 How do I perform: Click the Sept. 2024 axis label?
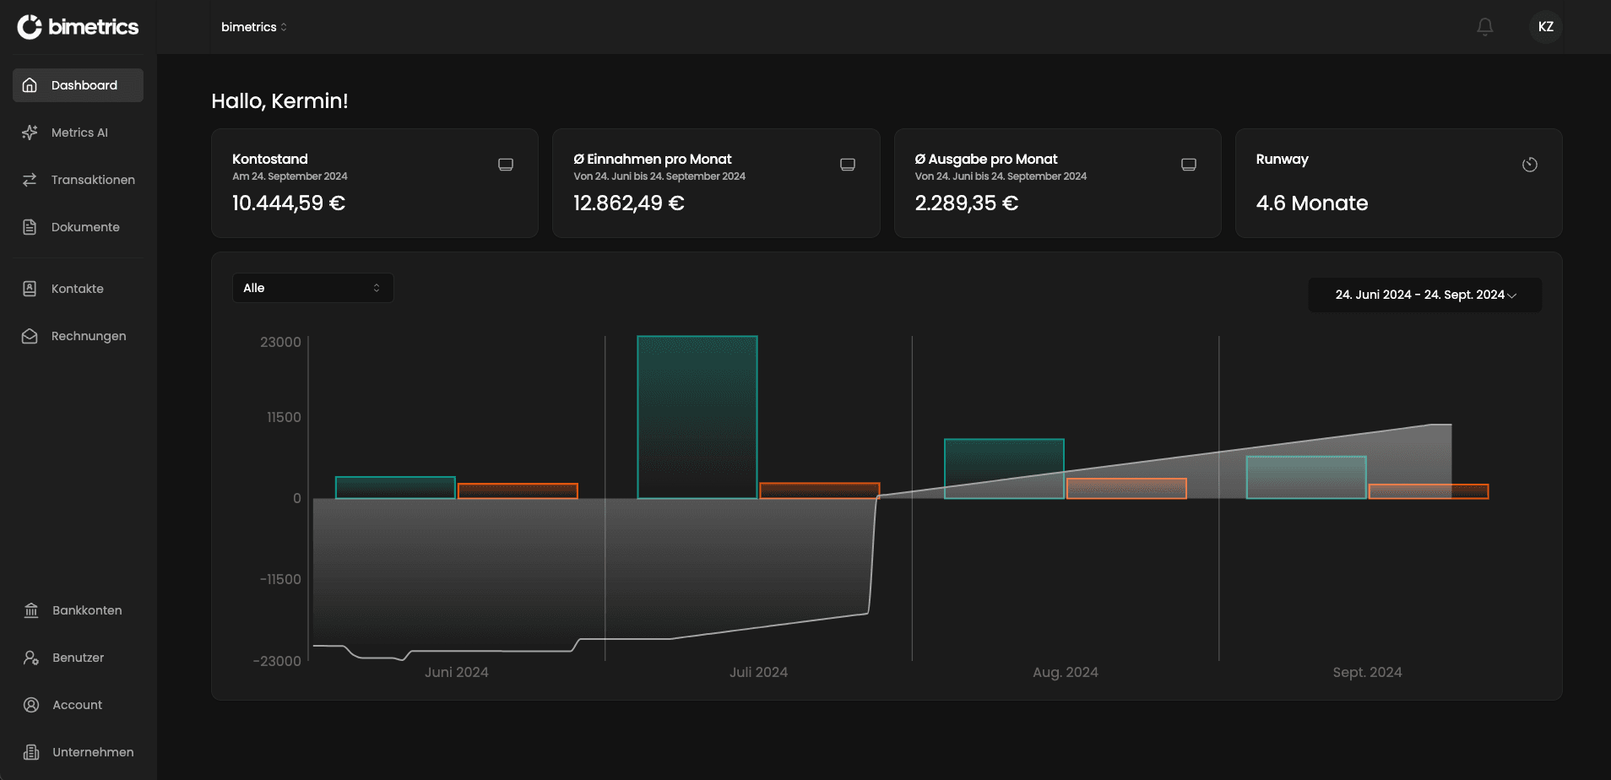point(1368,673)
